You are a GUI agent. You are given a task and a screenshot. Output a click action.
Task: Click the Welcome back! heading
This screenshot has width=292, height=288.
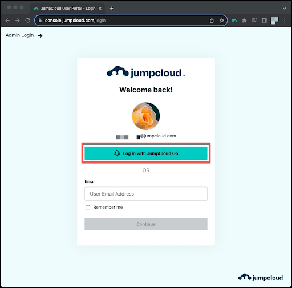click(x=146, y=90)
